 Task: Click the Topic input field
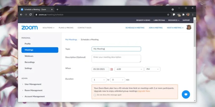point(116,49)
